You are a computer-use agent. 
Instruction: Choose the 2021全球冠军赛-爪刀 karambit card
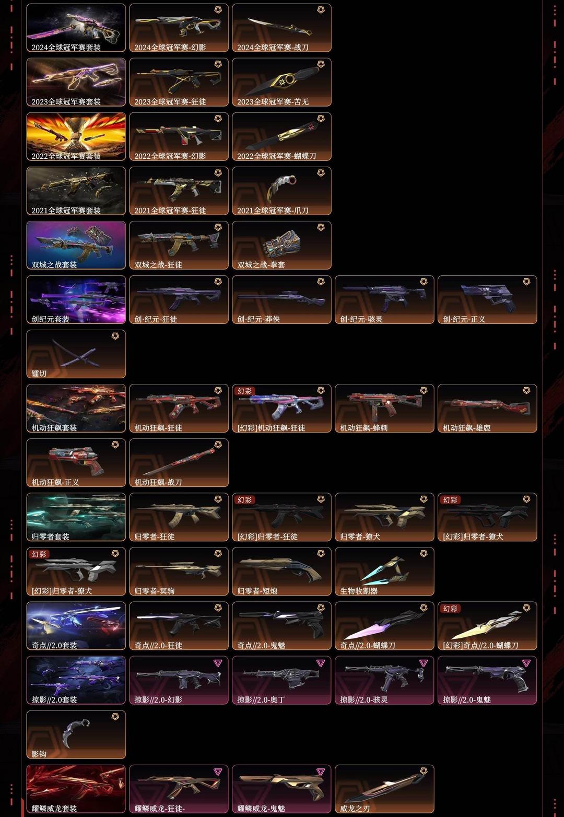(x=282, y=191)
